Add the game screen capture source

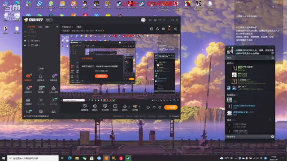pos(85,107)
